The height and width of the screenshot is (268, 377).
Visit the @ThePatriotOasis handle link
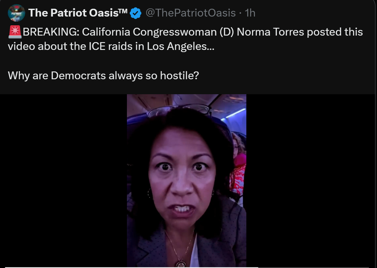click(x=191, y=13)
